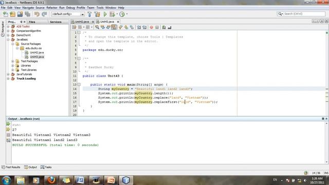Toggle Highlight Search in editor toolbar
This screenshot has width=329, height=185.
tap(114, 27)
